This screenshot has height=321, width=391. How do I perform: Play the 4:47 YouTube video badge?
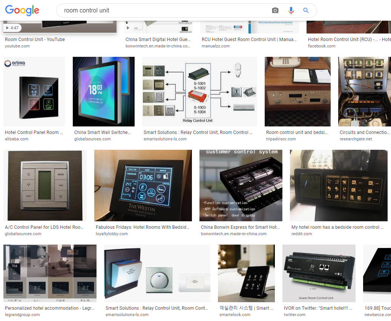[12, 28]
